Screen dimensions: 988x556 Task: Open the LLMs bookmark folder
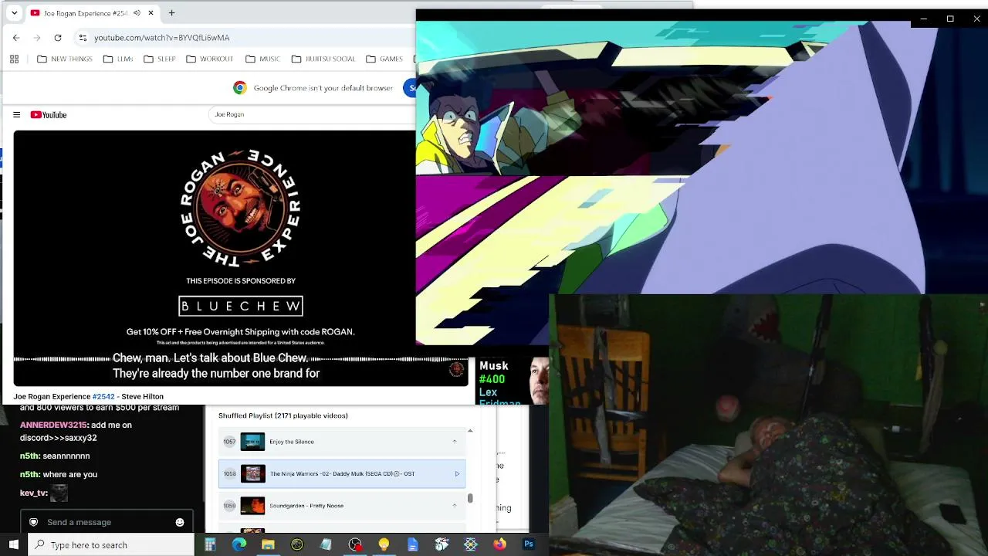click(x=118, y=59)
